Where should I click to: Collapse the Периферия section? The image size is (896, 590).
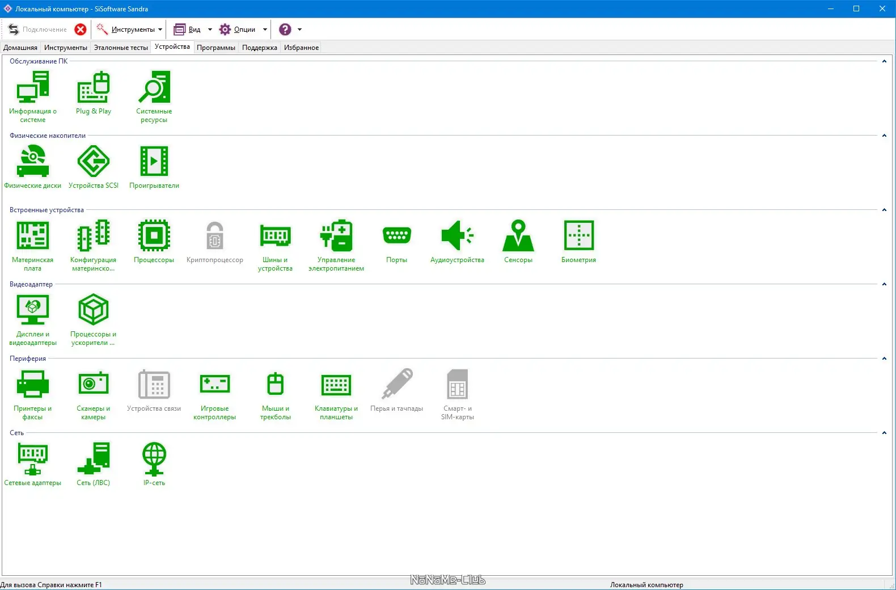pyautogui.click(x=884, y=359)
